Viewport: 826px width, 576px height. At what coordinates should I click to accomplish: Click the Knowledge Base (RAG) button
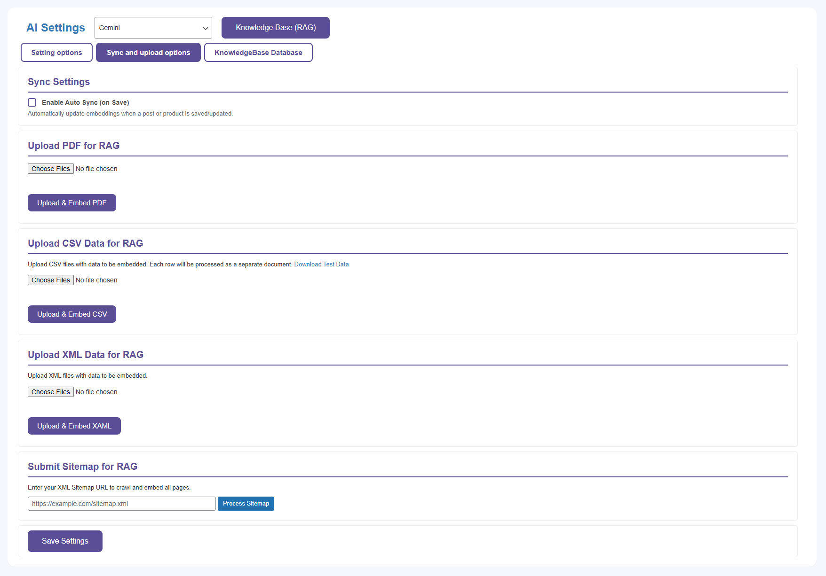(x=275, y=28)
